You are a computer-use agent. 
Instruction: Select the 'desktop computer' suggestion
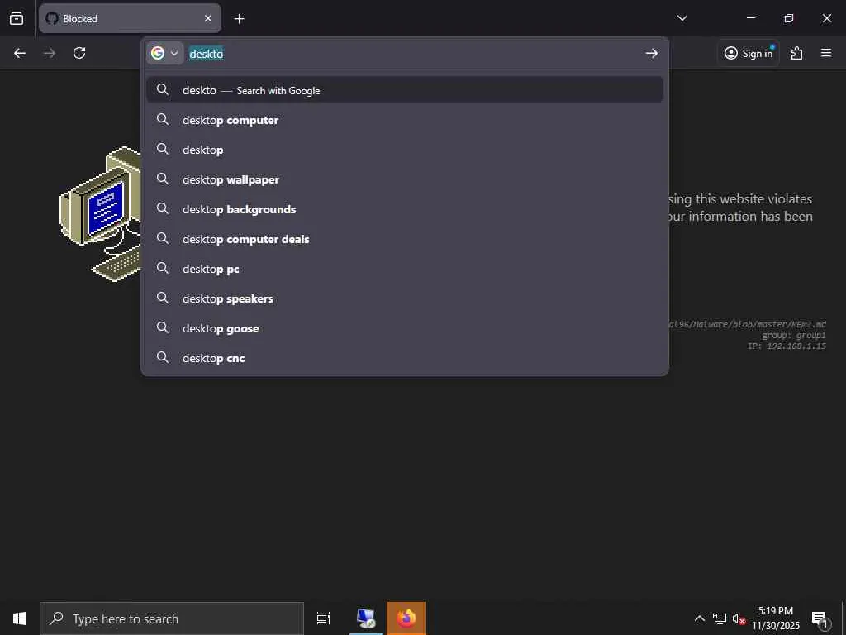point(405,120)
